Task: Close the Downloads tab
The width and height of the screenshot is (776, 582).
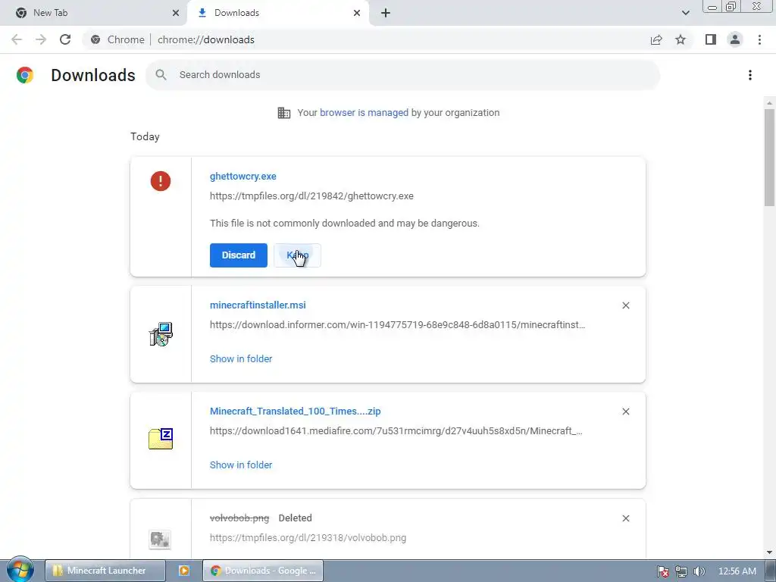Action: (x=357, y=13)
